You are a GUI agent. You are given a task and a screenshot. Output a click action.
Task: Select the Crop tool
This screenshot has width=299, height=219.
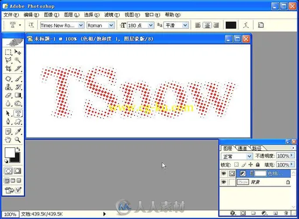click(8, 68)
